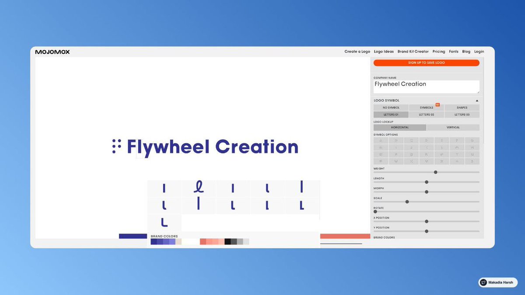Choose the dotted X symbol option
This screenshot has width=525, height=295.
click(411, 161)
